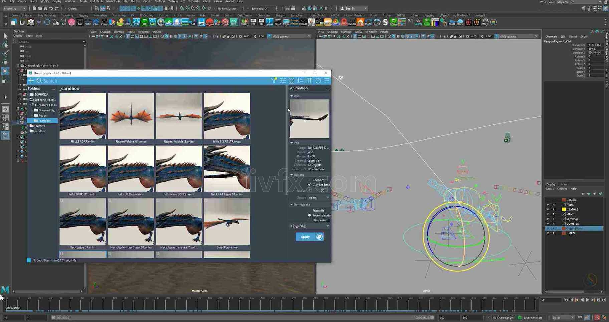This screenshot has width=609, height=322.
Task: Click the lock selection padlock icon in status line
Action: 166,8
